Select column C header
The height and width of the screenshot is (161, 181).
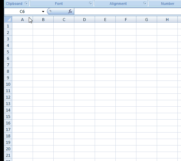point(64,19)
